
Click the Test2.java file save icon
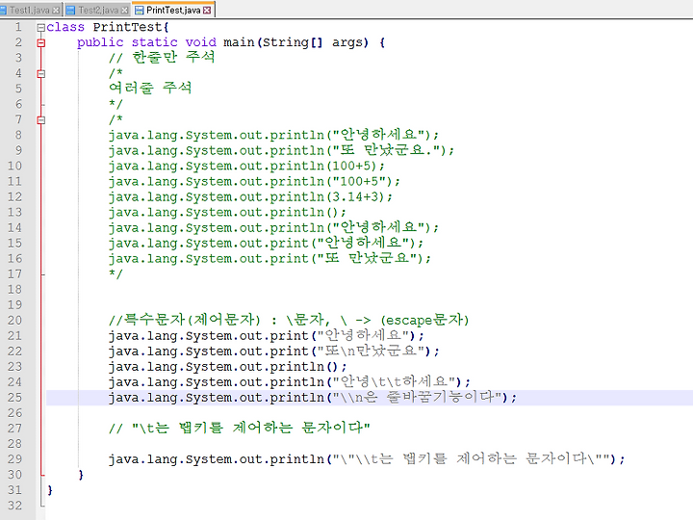(70, 11)
